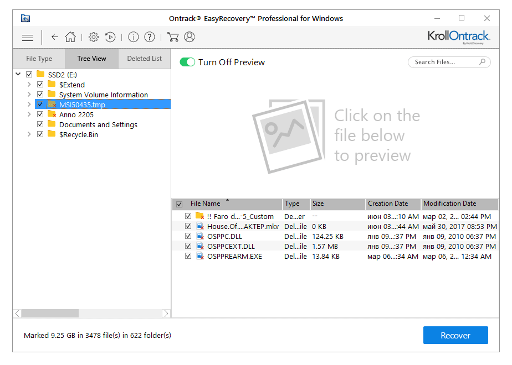Viewport: 512px width, 365px height.
Task: Collapse the SSD2 (E:) tree node
Action: [18, 74]
